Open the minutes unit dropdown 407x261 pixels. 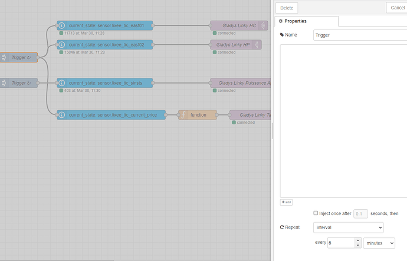[x=379, y=243]
